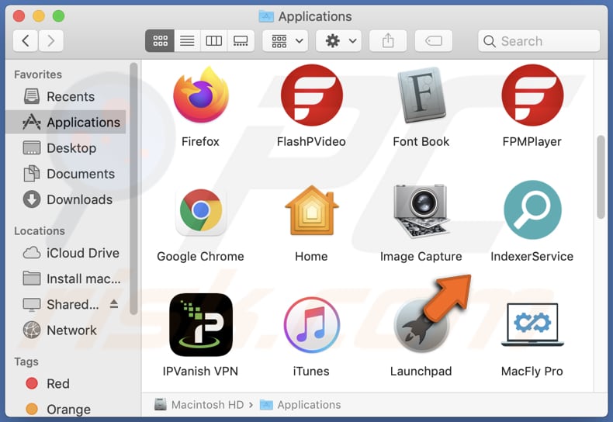Click the main area vertical scrollbar
This screenshot has width=613, height=422.
pos(601,177)
